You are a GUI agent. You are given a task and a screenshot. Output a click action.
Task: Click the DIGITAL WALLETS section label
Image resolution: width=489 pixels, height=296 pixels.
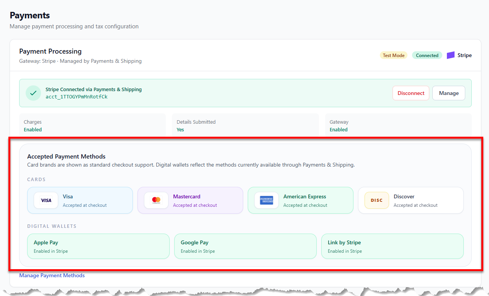(52, 226)
